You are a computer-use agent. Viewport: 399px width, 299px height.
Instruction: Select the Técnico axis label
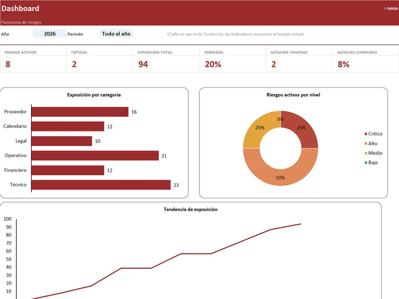[18, 184]
